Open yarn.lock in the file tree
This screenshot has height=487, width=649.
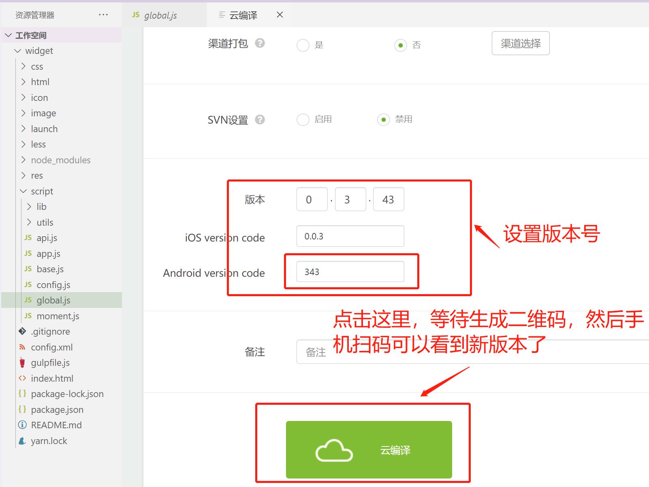pos(62,441)
